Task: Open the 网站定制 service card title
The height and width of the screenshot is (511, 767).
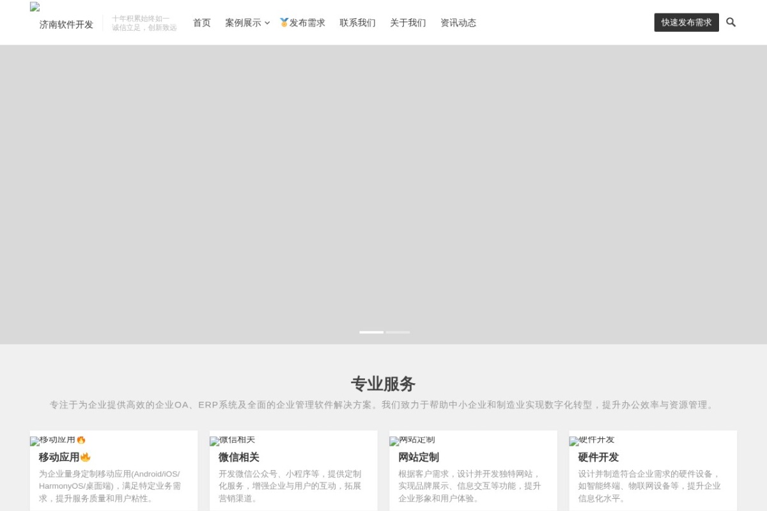Action: point(419,457)
